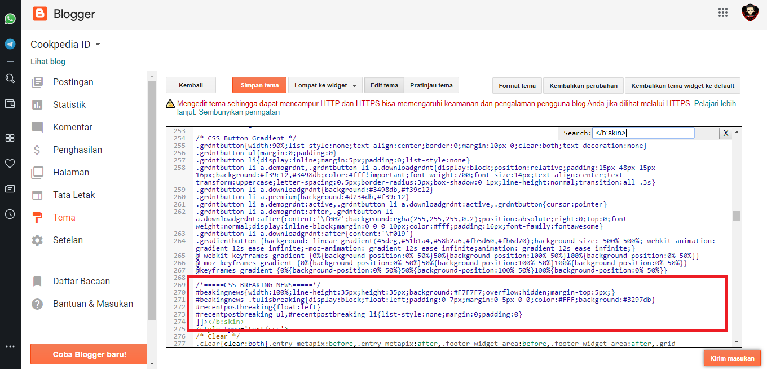This screenshot has width=767, height=369.
Task: Open the history clock sidebar icon
Action: (10, 214)
